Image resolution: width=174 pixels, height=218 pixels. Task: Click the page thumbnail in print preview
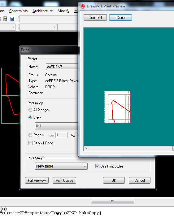click(117, 107)
